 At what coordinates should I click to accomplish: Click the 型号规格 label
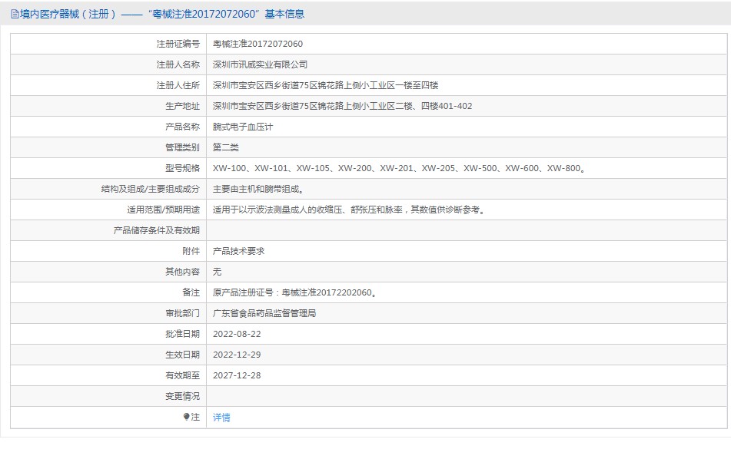click(182, 168)
